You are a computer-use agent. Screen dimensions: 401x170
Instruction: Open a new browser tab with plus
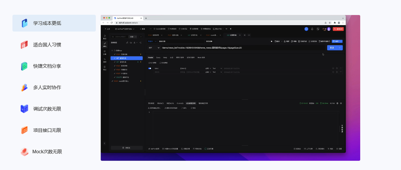tap(146, 18)
